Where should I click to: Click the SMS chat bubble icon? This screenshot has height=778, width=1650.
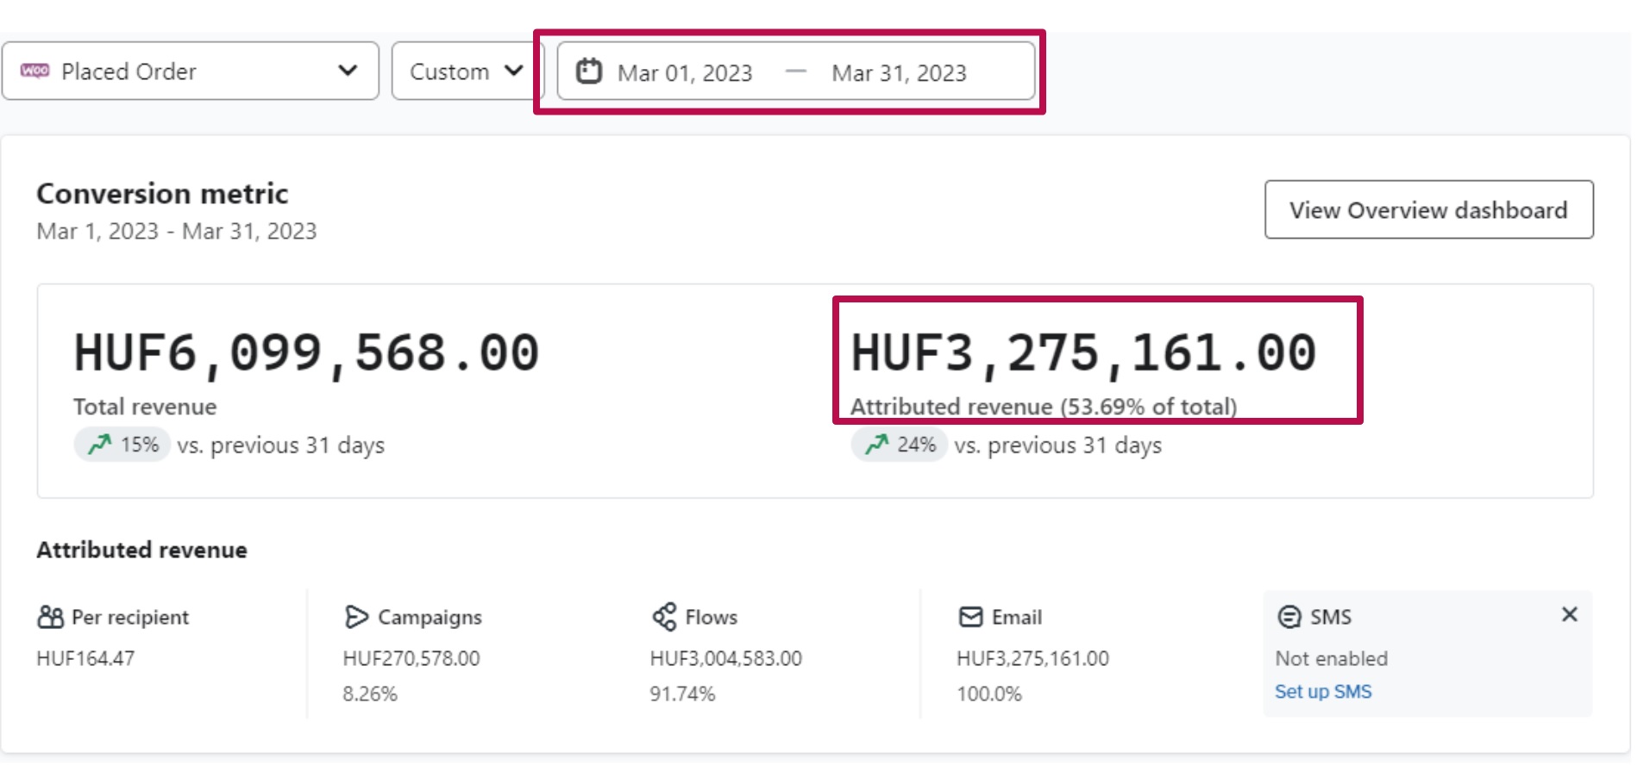pos(1289,617)
